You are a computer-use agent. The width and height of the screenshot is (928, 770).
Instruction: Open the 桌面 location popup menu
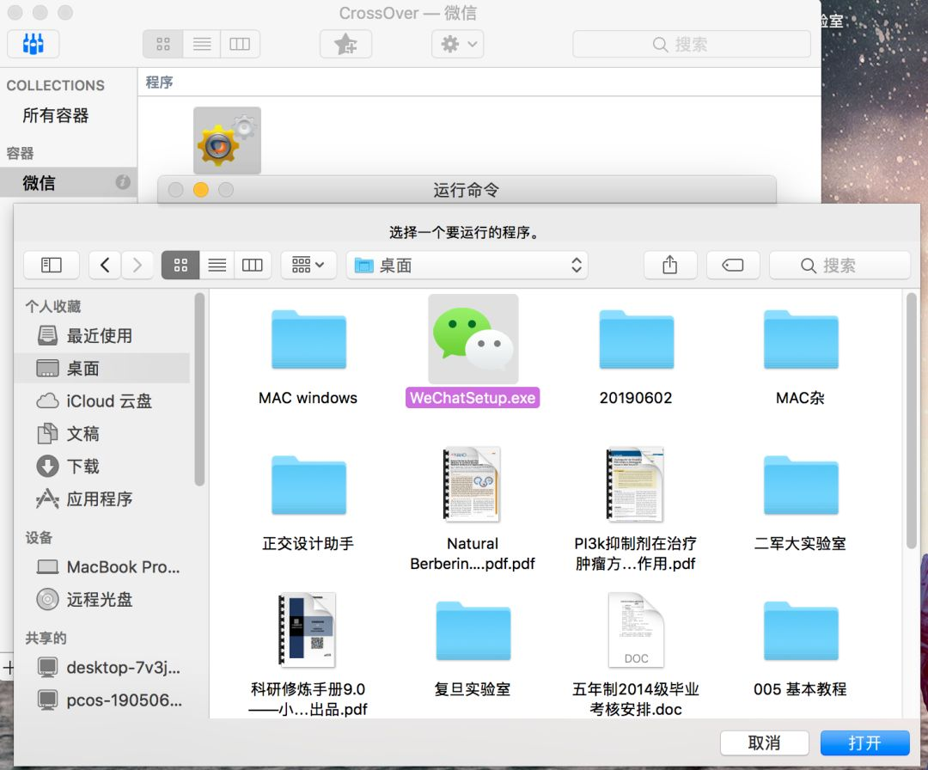[467, 266]
